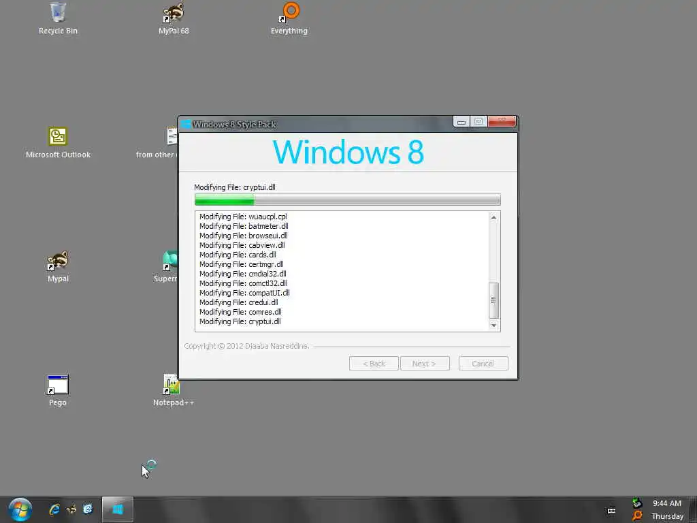Click the Show desktop strip after the clock
The height and width of the screenshot is (523, 697).
693,509
